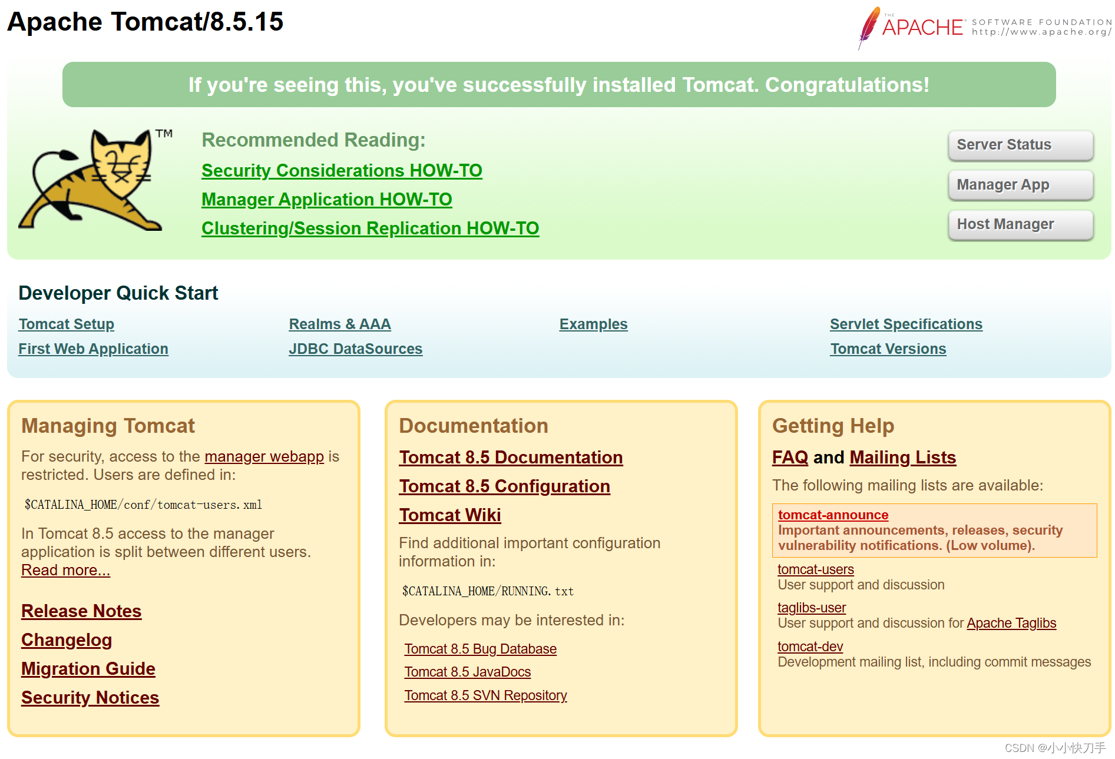This screenshot has width=1115, height=759.
Task: Open Servlet Specifications link
Action: point(906,324)
